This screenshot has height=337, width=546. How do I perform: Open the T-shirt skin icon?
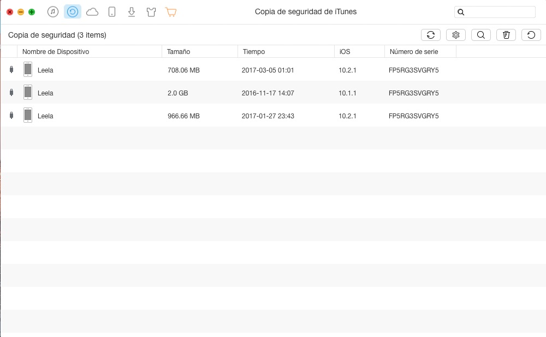151,12
